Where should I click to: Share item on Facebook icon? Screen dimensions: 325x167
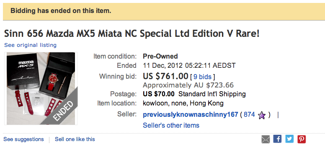coord(277,139)
